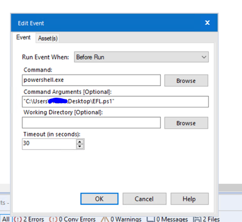Click the Command Arguments input field

point(115,101)
